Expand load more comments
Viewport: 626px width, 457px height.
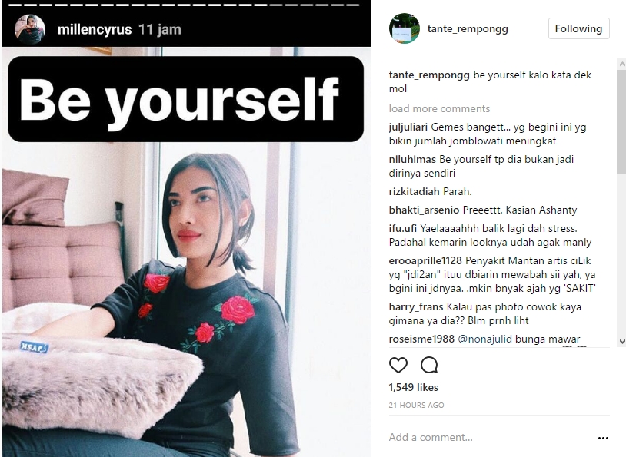(x=439, y=108)
